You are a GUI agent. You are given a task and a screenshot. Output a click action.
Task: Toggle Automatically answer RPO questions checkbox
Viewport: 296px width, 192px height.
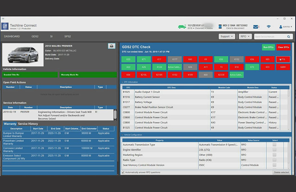(x=123, y=172)
